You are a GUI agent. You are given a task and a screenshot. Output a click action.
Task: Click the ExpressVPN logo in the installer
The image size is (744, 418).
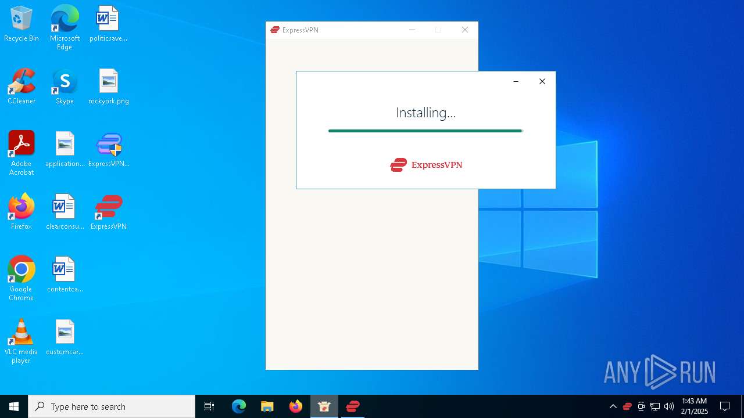pyautogui.click(x=426, y=165)
